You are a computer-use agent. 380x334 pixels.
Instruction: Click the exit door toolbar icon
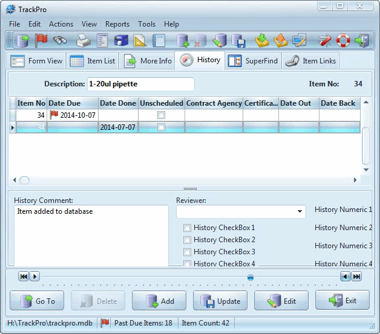(362, 40)
